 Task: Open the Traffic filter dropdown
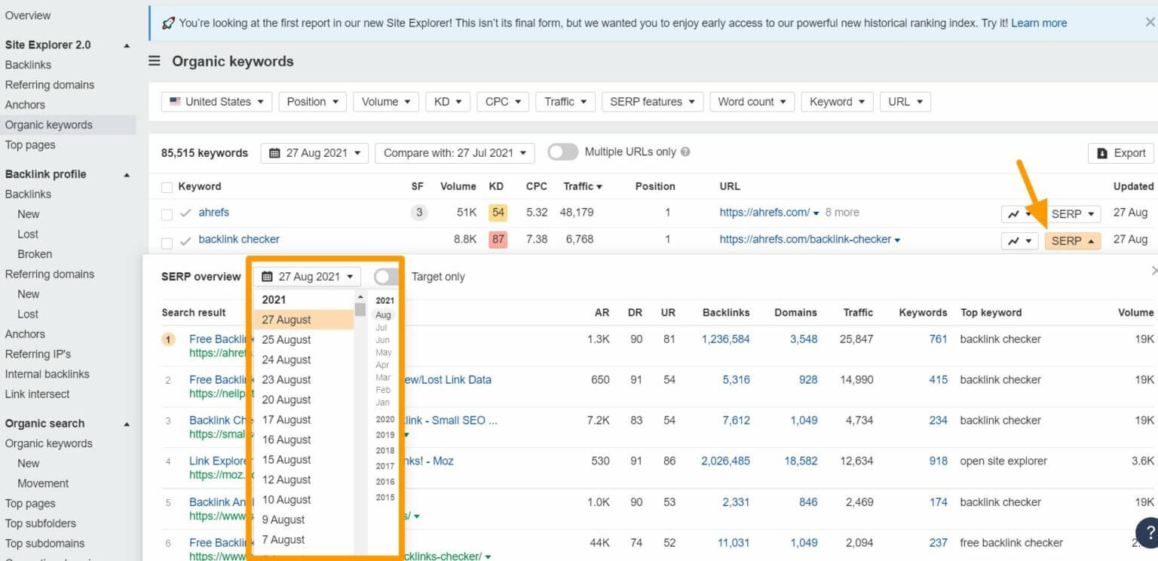pos(565,102)
